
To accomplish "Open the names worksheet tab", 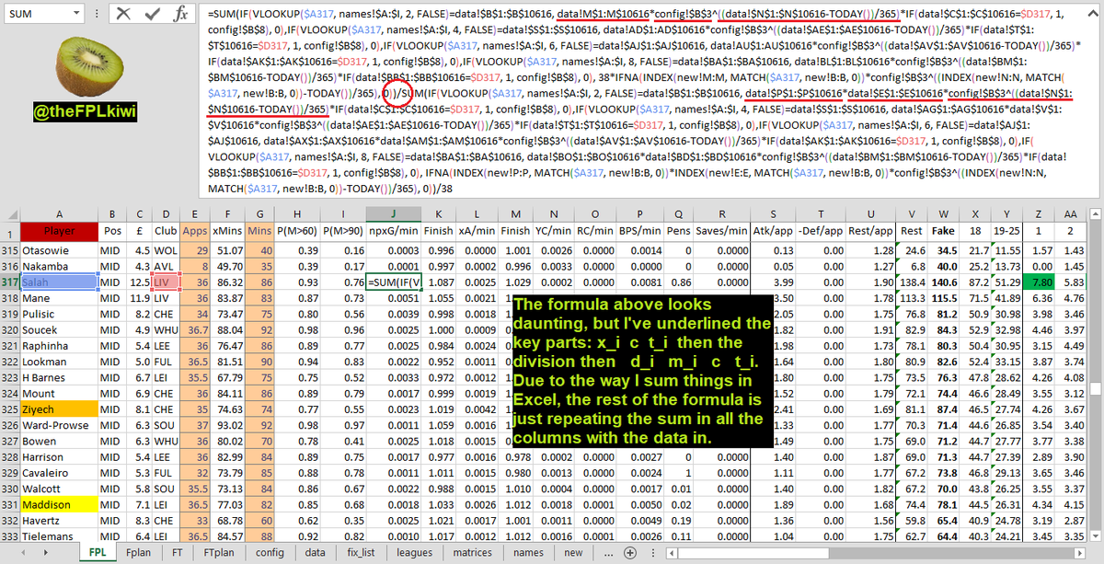I will click(528, 553).
